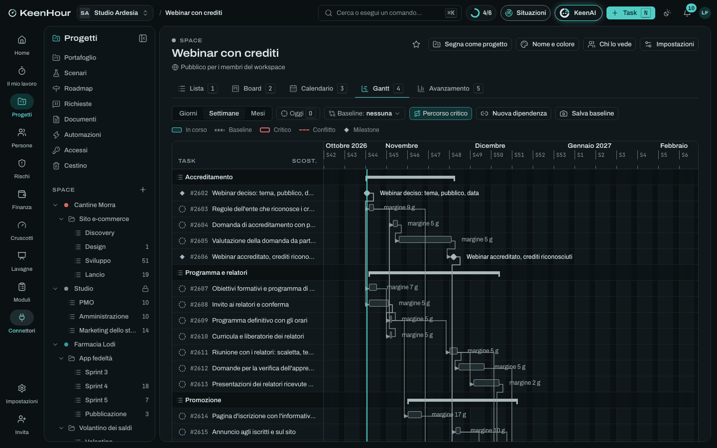Open the notifications bell
The height and width of the screenshot is (448, 717).
click(687, 13)
